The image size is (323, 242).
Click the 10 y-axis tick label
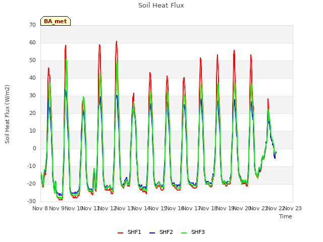pyautogui.click(x=32, y=131)
